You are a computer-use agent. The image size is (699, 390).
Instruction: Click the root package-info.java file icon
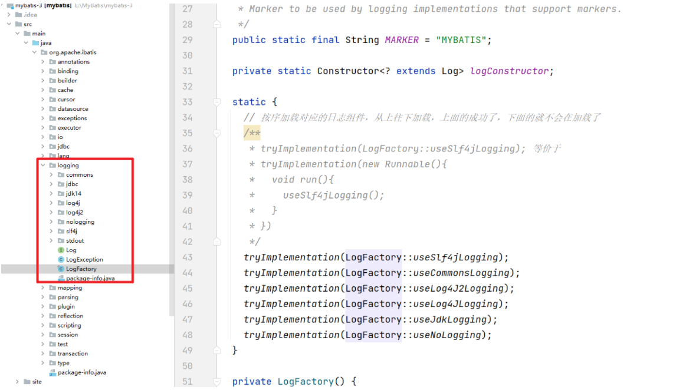[x=52, y=373]
